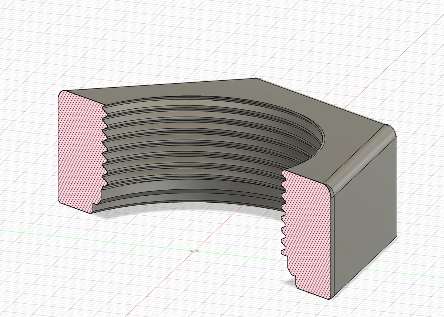This screenshot has height=317, width=444.
Task: Select the nut's right outer side face
Action: pyautogui.click(x=366, y=218)
